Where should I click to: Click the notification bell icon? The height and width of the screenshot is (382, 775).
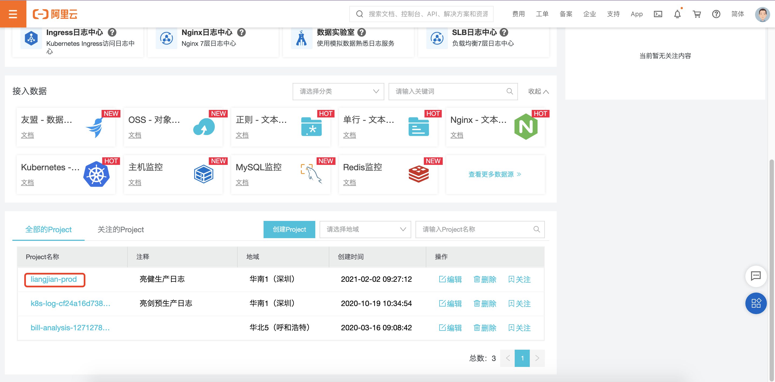(x=677, y=14)
